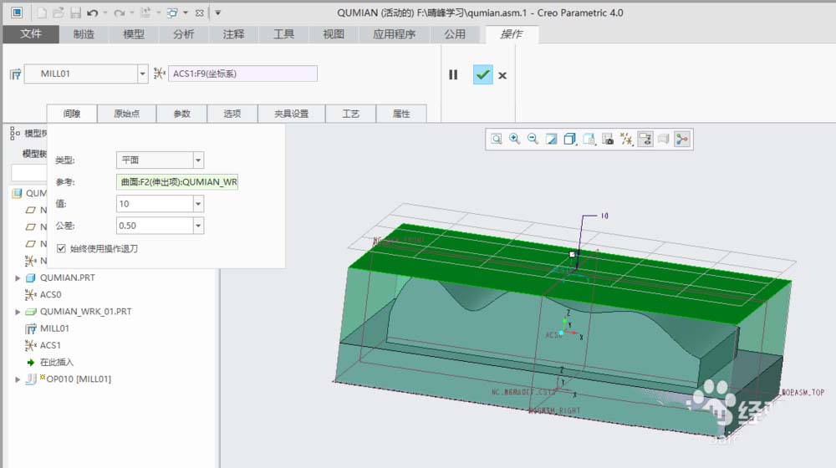Click the Repaint screen icon
The image size is (836, 468).
click(551, 139)
